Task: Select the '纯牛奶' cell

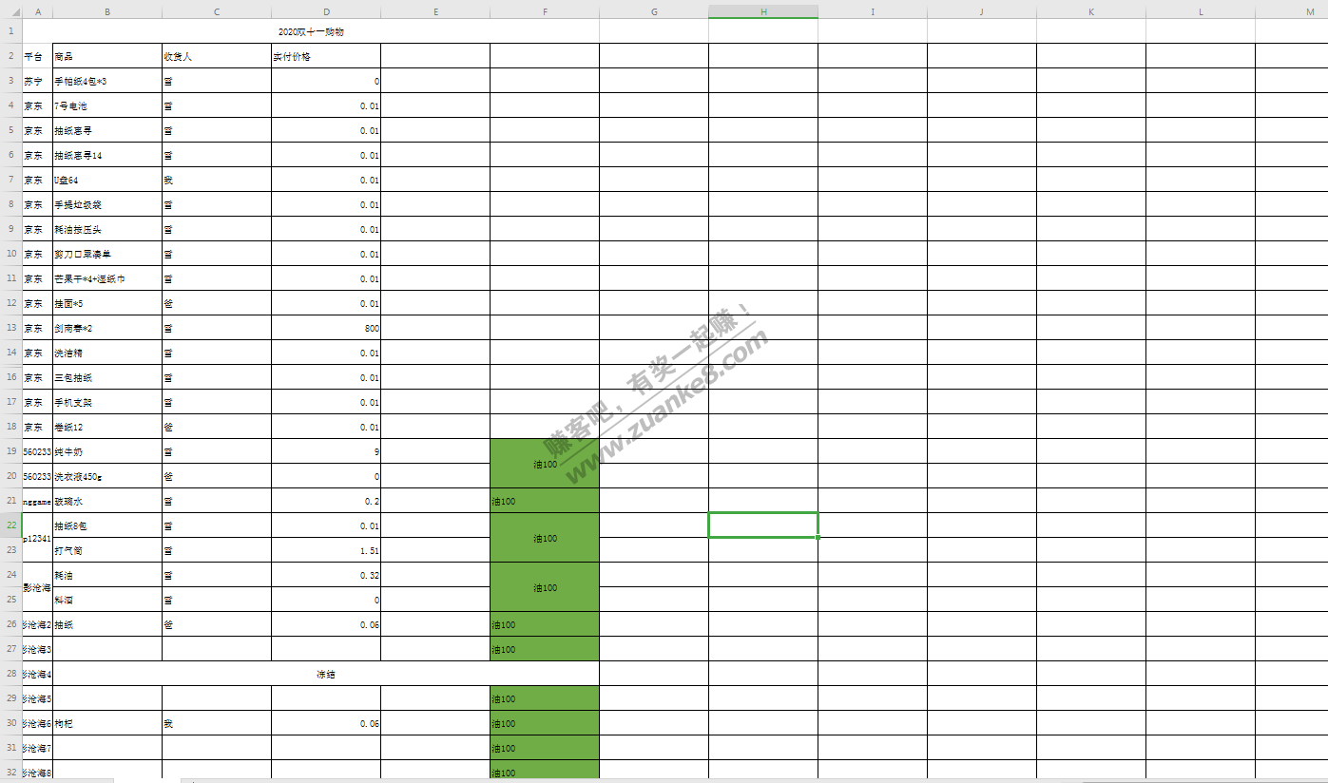Action: click(107, 451)
